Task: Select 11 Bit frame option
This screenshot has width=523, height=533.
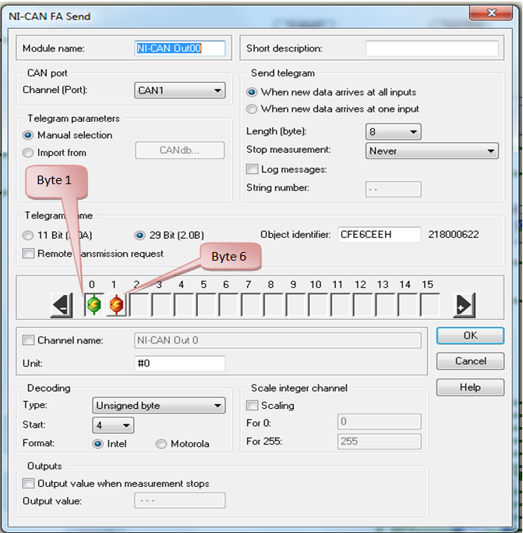Action: (x=28, y=235)
